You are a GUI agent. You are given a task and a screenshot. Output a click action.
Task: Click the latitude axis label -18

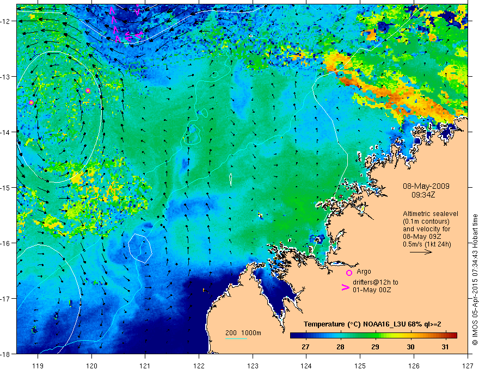tap(6, 354)
